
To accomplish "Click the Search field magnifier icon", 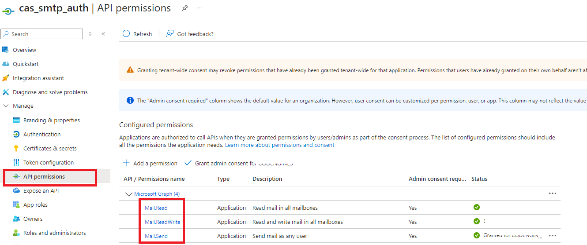I will coord(6,34).
